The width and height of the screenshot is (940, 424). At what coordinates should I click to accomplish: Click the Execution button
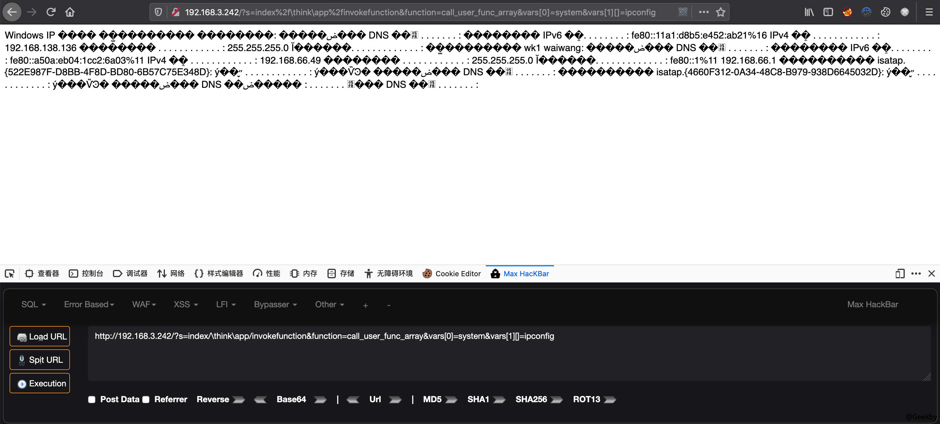point(39,383)
